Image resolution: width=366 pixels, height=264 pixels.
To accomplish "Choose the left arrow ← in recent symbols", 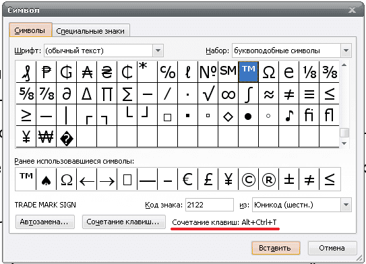I will tap(86, 179).
